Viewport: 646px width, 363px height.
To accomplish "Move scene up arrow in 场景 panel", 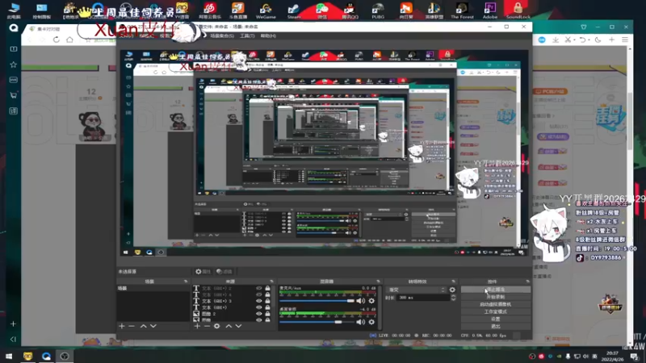I will 143,327.
